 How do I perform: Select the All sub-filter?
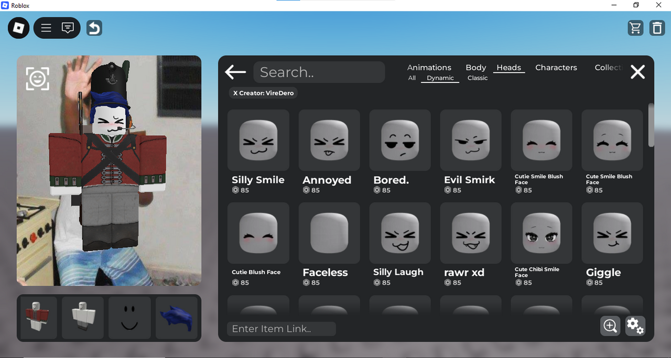(412, 78)
